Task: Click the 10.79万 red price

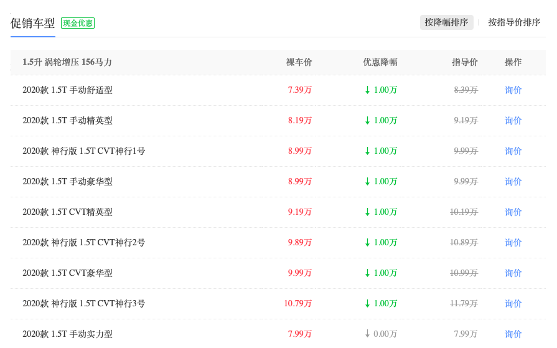Action: [297, 304]
